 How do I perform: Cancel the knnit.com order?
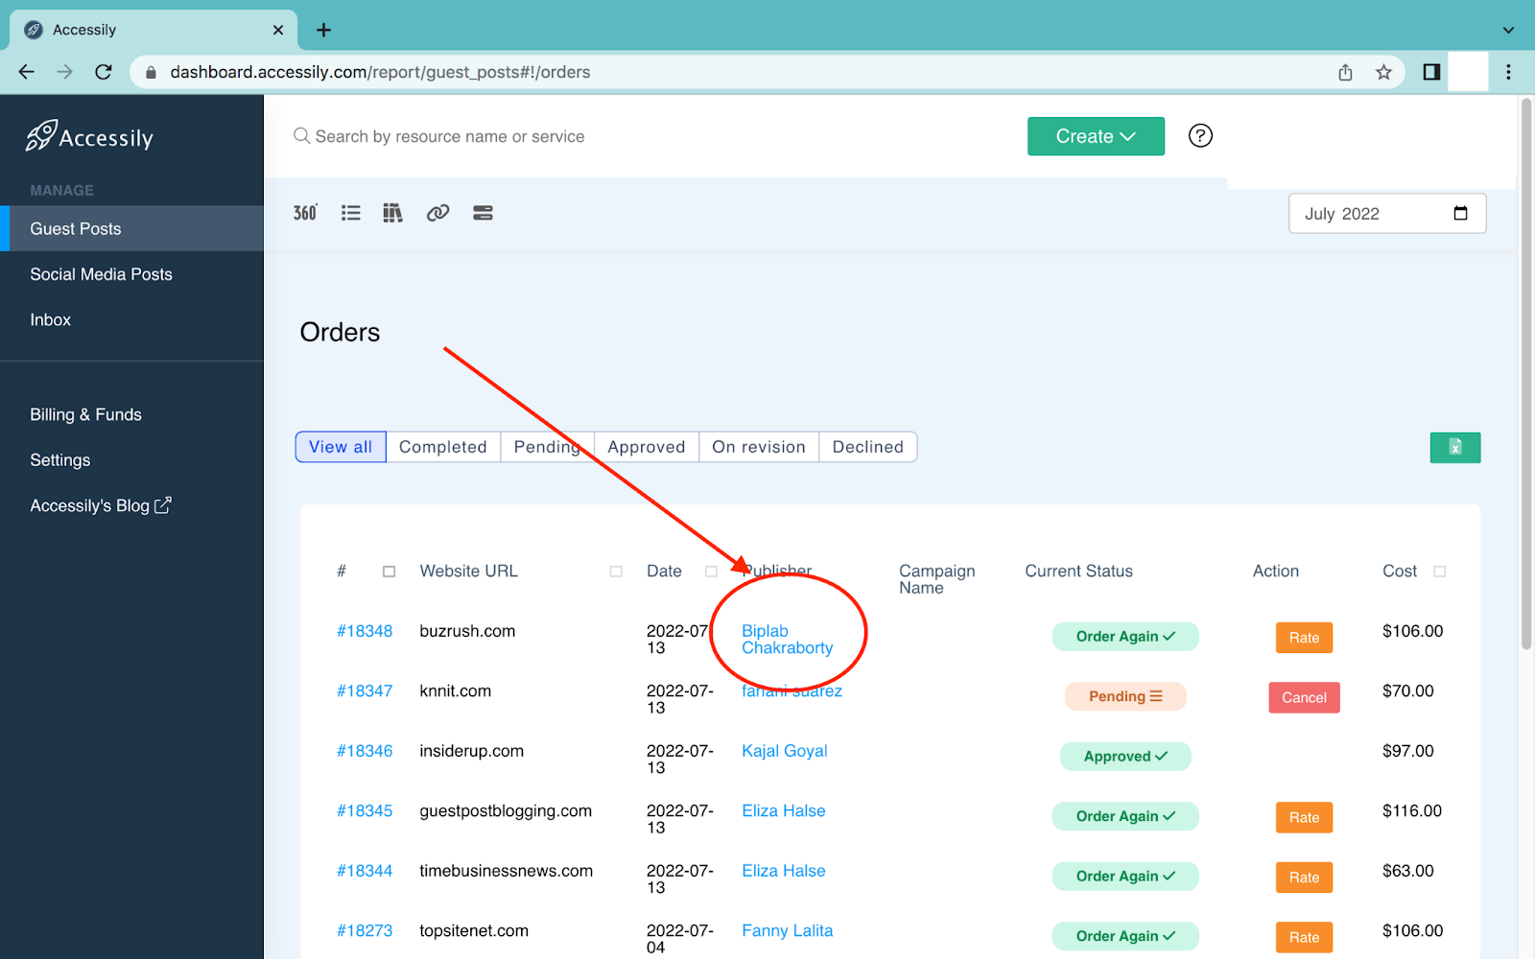point(1304,697)
